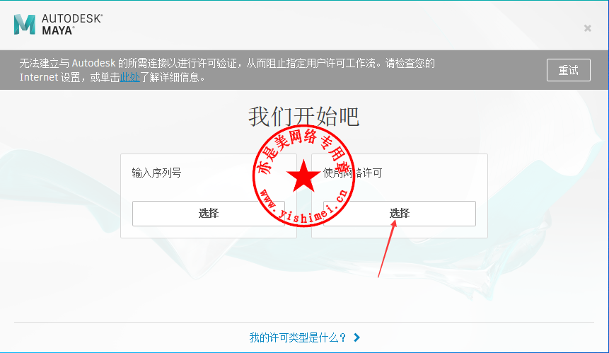Click the 重试 retry button
Image resolution: width=609 pixels, height=353 pixels.
click(568, 70)
